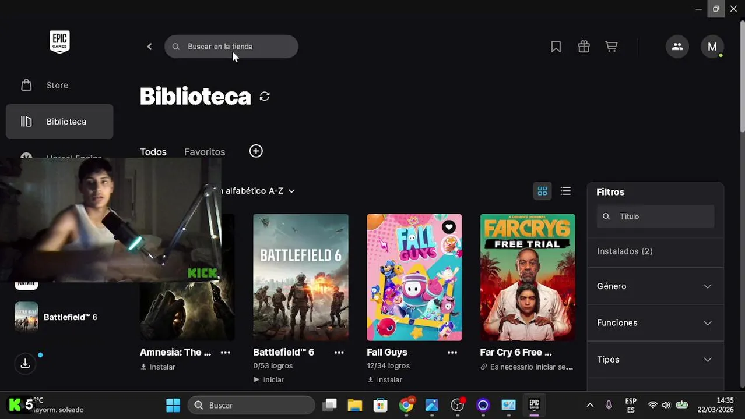Open the Fall Guys cover thumbnail
Screen dimensions: 745x419
[x=414, y=277]
